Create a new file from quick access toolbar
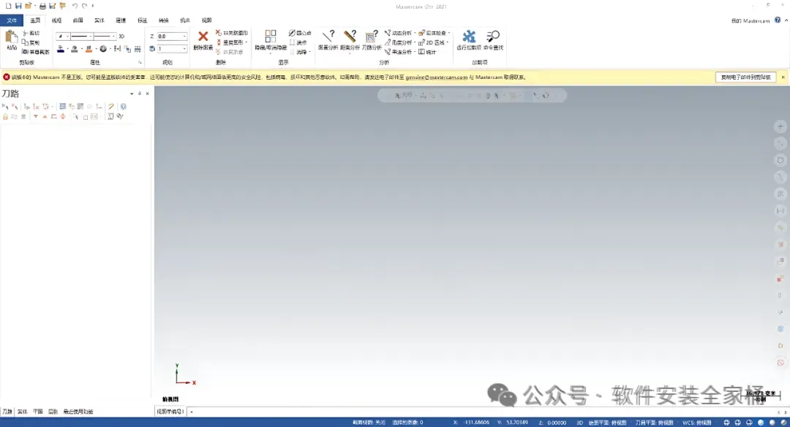 coord(8,6)
